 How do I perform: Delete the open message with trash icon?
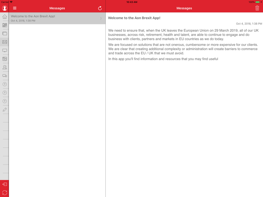click(x=257, y=8)
